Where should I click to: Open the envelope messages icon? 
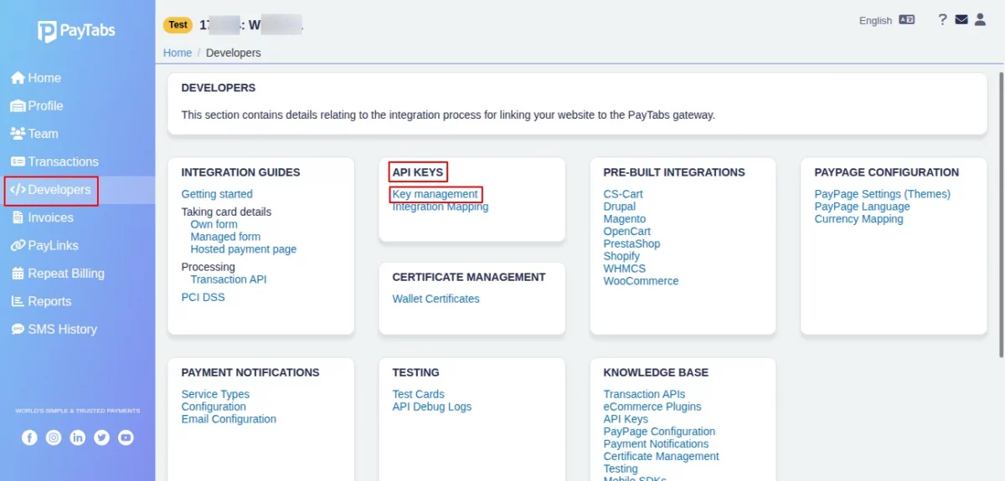coord(961,20)
